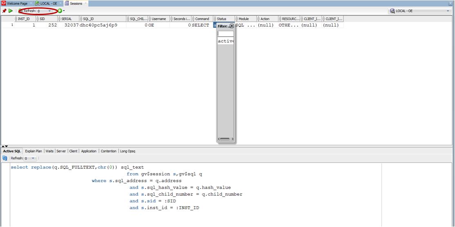Open the Client tab

coord(74,151)
